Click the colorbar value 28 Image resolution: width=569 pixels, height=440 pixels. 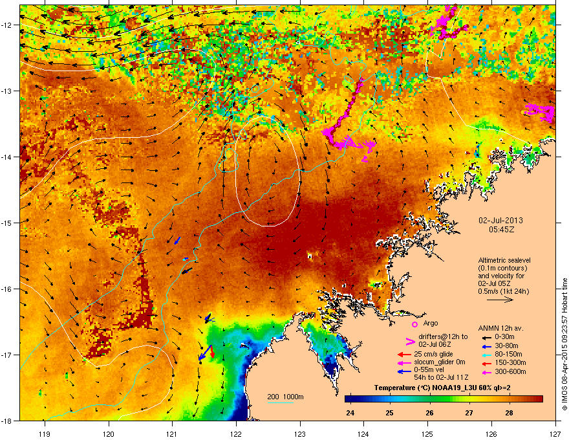pos(509,413)
